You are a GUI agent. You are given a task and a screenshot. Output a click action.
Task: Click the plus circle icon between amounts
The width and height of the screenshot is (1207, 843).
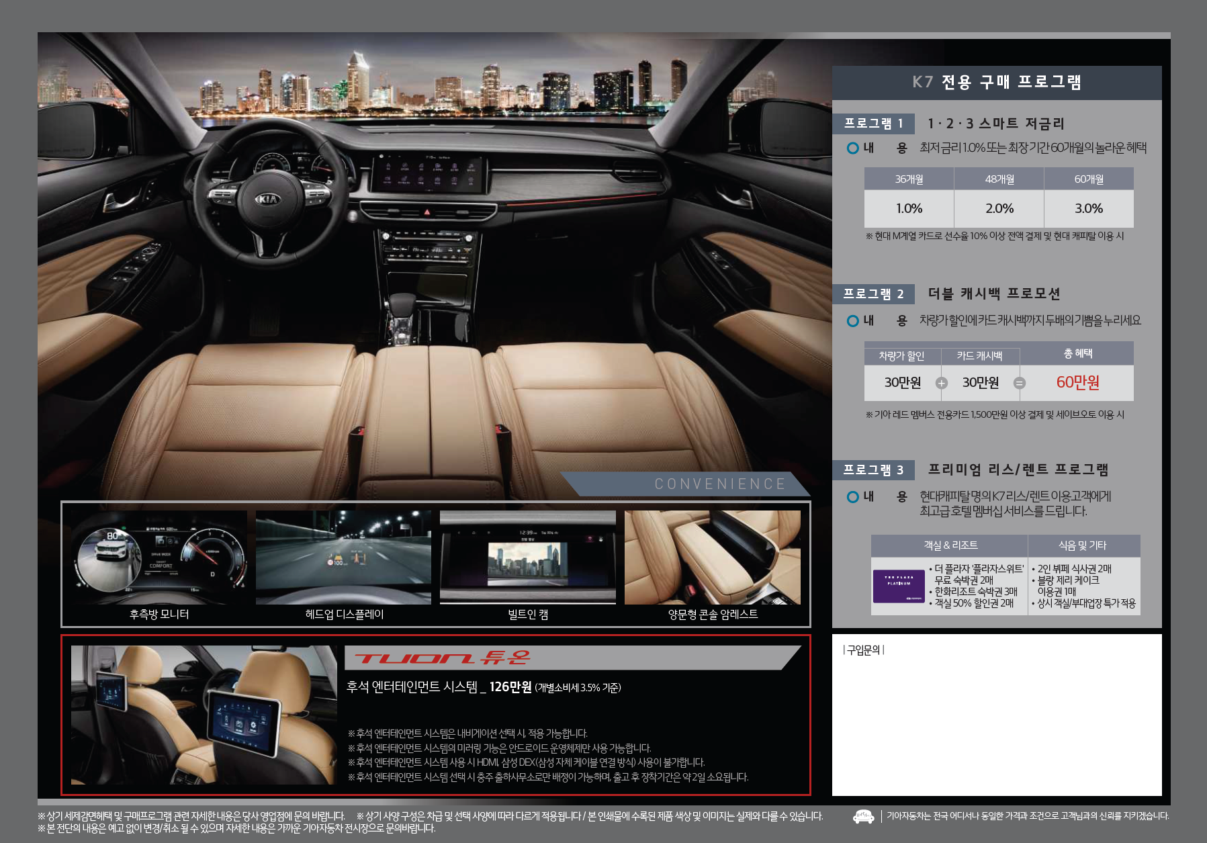coord(942,383)
